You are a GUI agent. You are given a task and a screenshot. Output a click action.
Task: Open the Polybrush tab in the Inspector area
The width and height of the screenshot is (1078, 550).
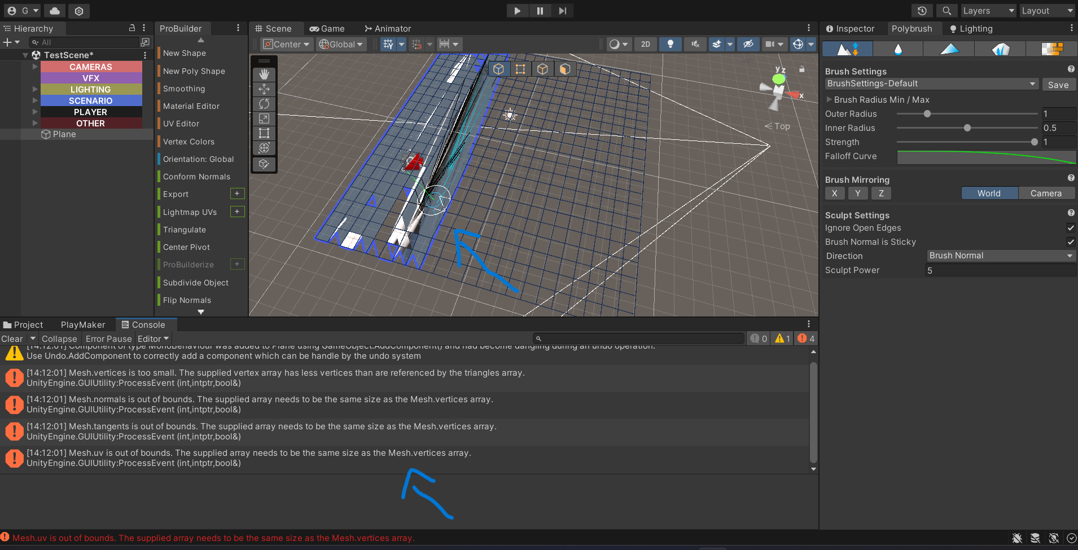coord(913,28)
